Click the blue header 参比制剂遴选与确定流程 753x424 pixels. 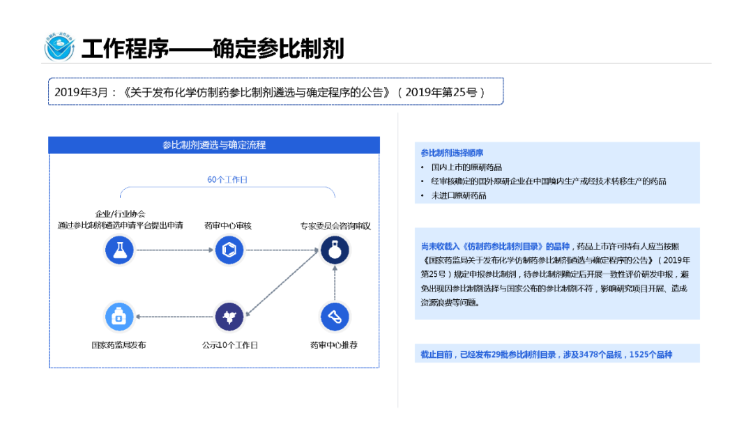tap(214, 145)
